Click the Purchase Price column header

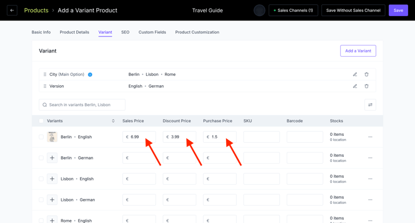click(217, 121)
